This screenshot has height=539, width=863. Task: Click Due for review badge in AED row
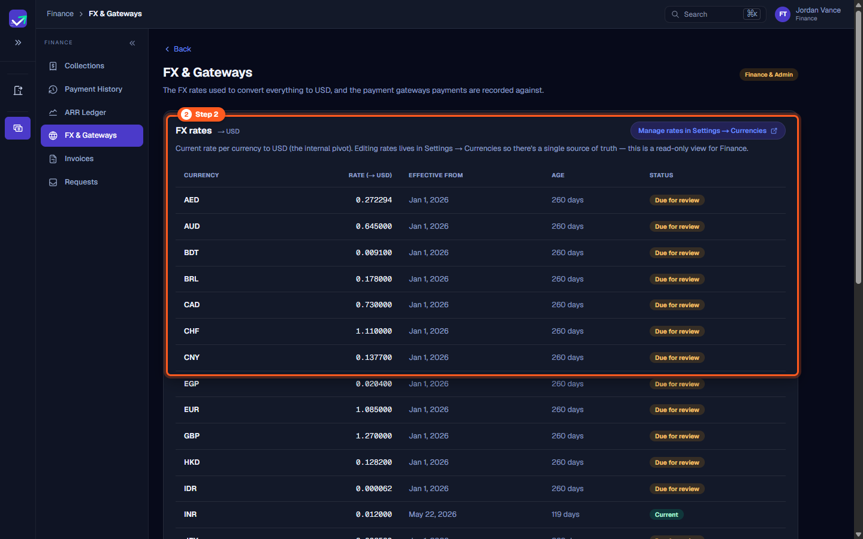[677, 200]
